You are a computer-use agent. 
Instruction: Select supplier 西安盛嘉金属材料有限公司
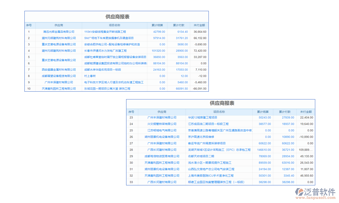click(59, 69)
